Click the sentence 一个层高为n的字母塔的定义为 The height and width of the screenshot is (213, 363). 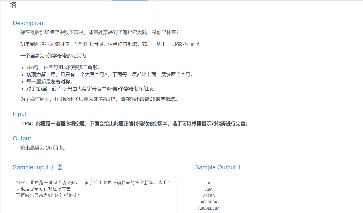54,56
